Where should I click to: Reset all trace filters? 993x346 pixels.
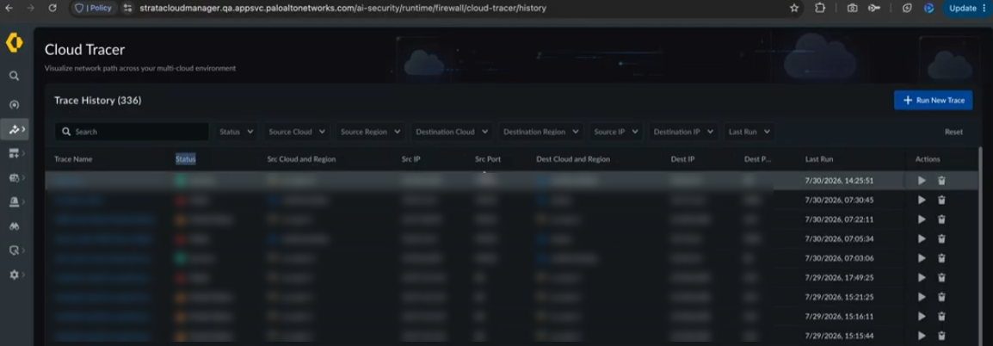click(953, 132)
